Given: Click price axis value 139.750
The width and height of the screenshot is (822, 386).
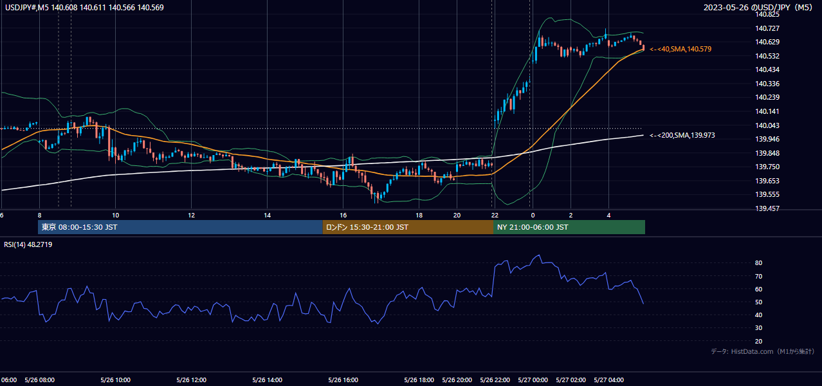Looking at the screenshot, I should [767, 167].
